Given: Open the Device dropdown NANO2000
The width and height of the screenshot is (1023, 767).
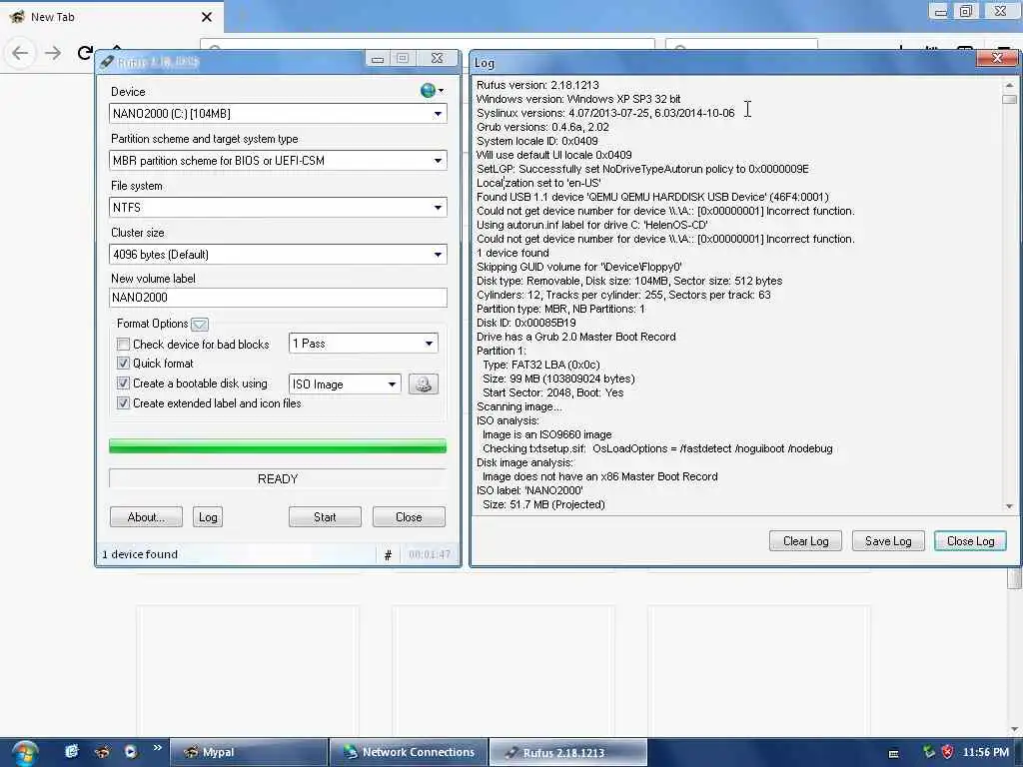Looking at the screenshot, I should tap(278, 114).
